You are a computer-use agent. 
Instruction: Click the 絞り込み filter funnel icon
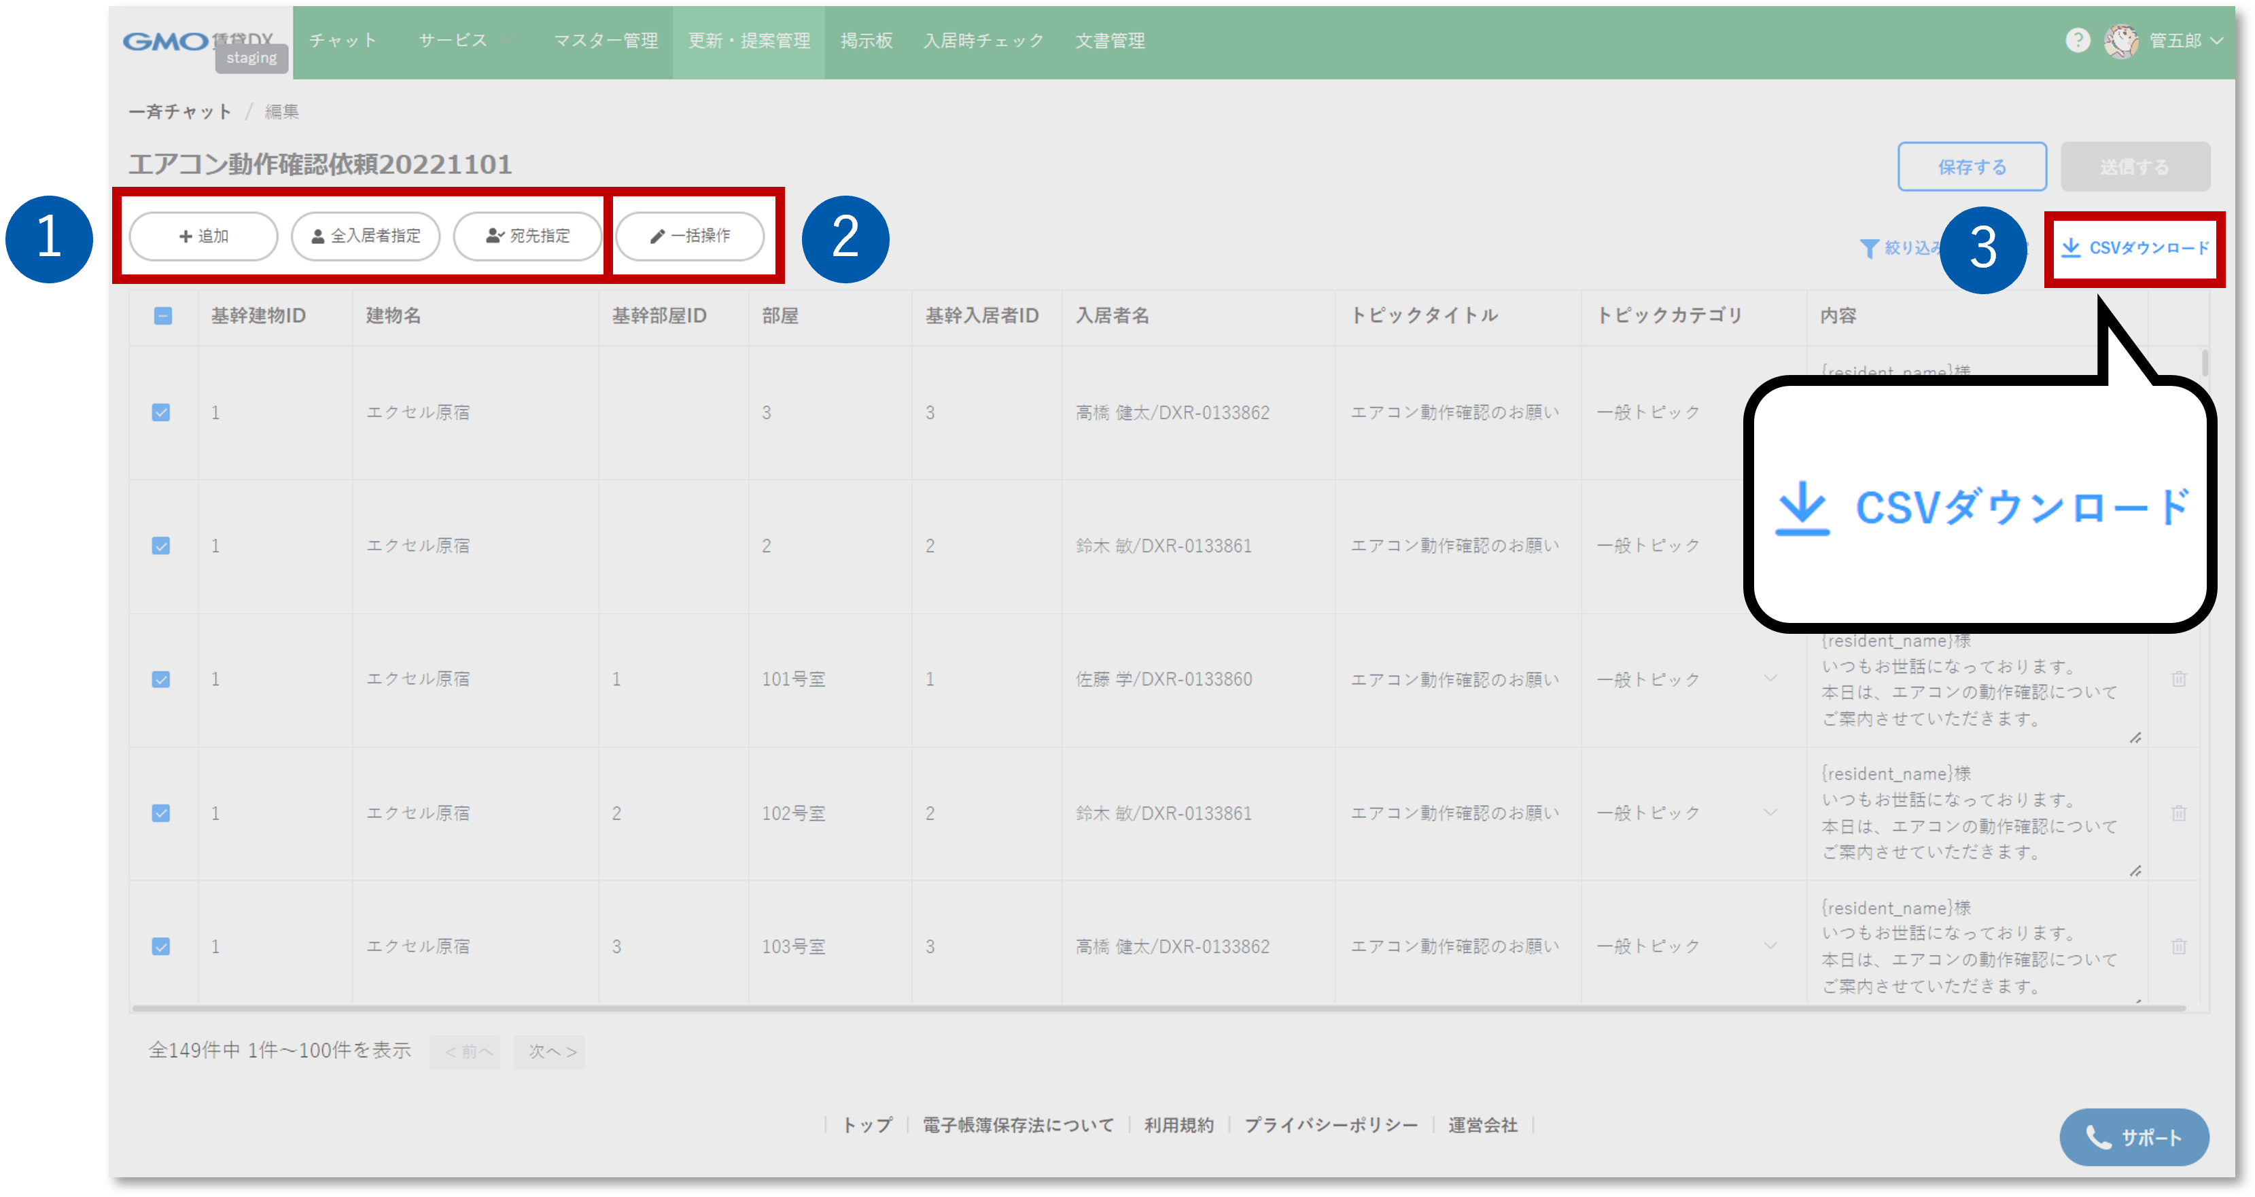(x=1869, y=249)
